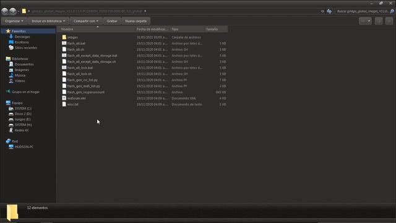Open Grupo en el hogar
This screenshot has height=223, width=396.
tap(25, 92)
